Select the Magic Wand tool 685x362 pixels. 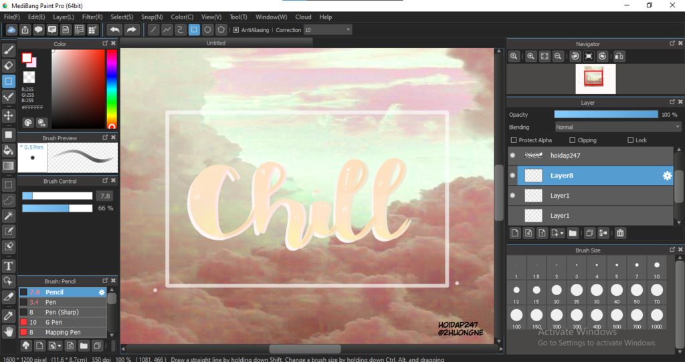8,216
